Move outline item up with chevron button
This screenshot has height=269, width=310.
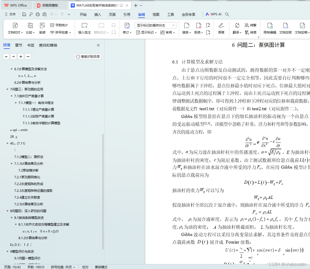point(14,57)
